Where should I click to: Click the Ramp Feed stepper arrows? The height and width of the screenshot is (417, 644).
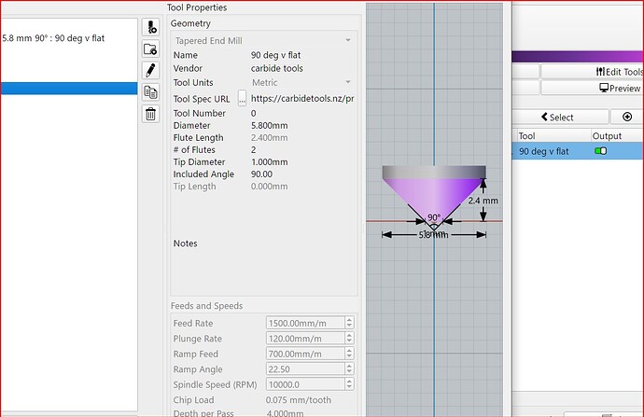(349, 354)
